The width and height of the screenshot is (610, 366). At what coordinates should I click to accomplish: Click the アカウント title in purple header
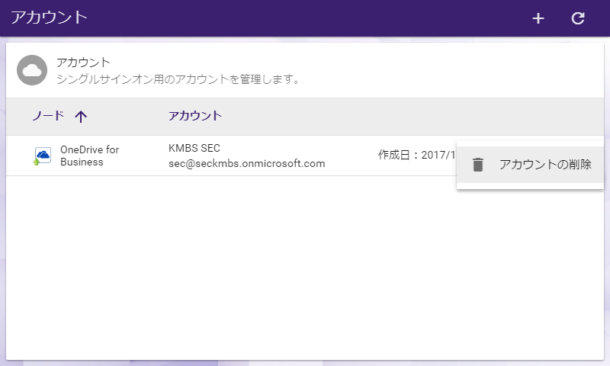(x=49, y=18)
